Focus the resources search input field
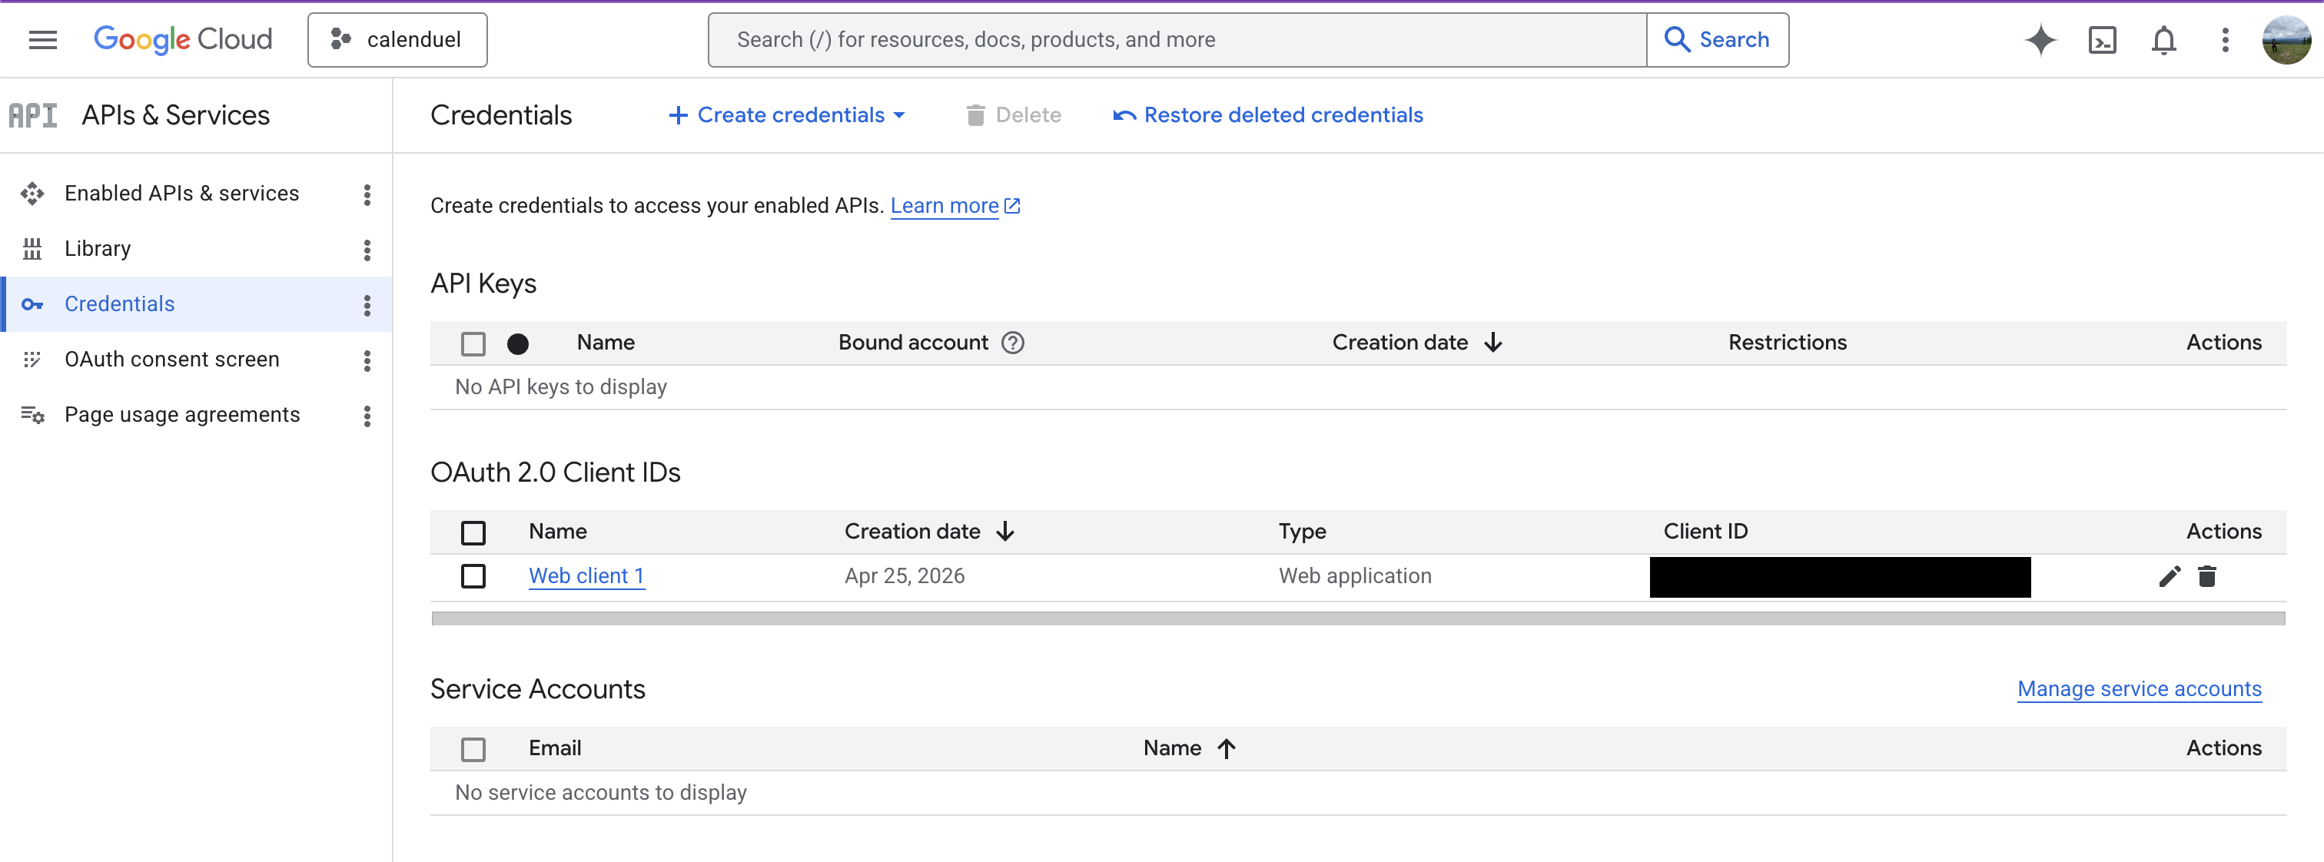The width and height of the screenshot is (2324, 862). [1177, 40]
